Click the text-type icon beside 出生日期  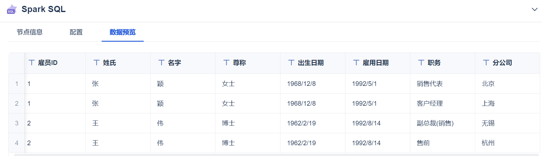pos(291,63)
